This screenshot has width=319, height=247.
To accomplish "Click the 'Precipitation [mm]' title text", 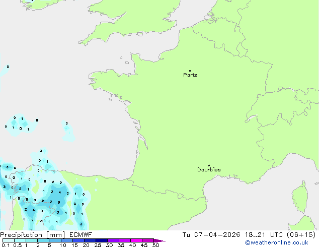I will click(x=33, y=235).
